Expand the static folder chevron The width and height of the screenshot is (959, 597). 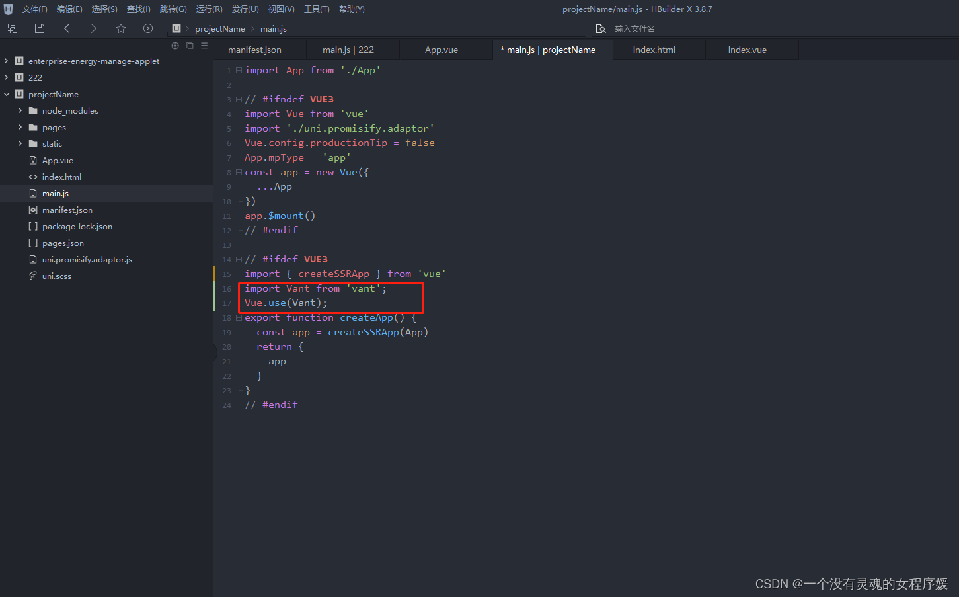20,143
